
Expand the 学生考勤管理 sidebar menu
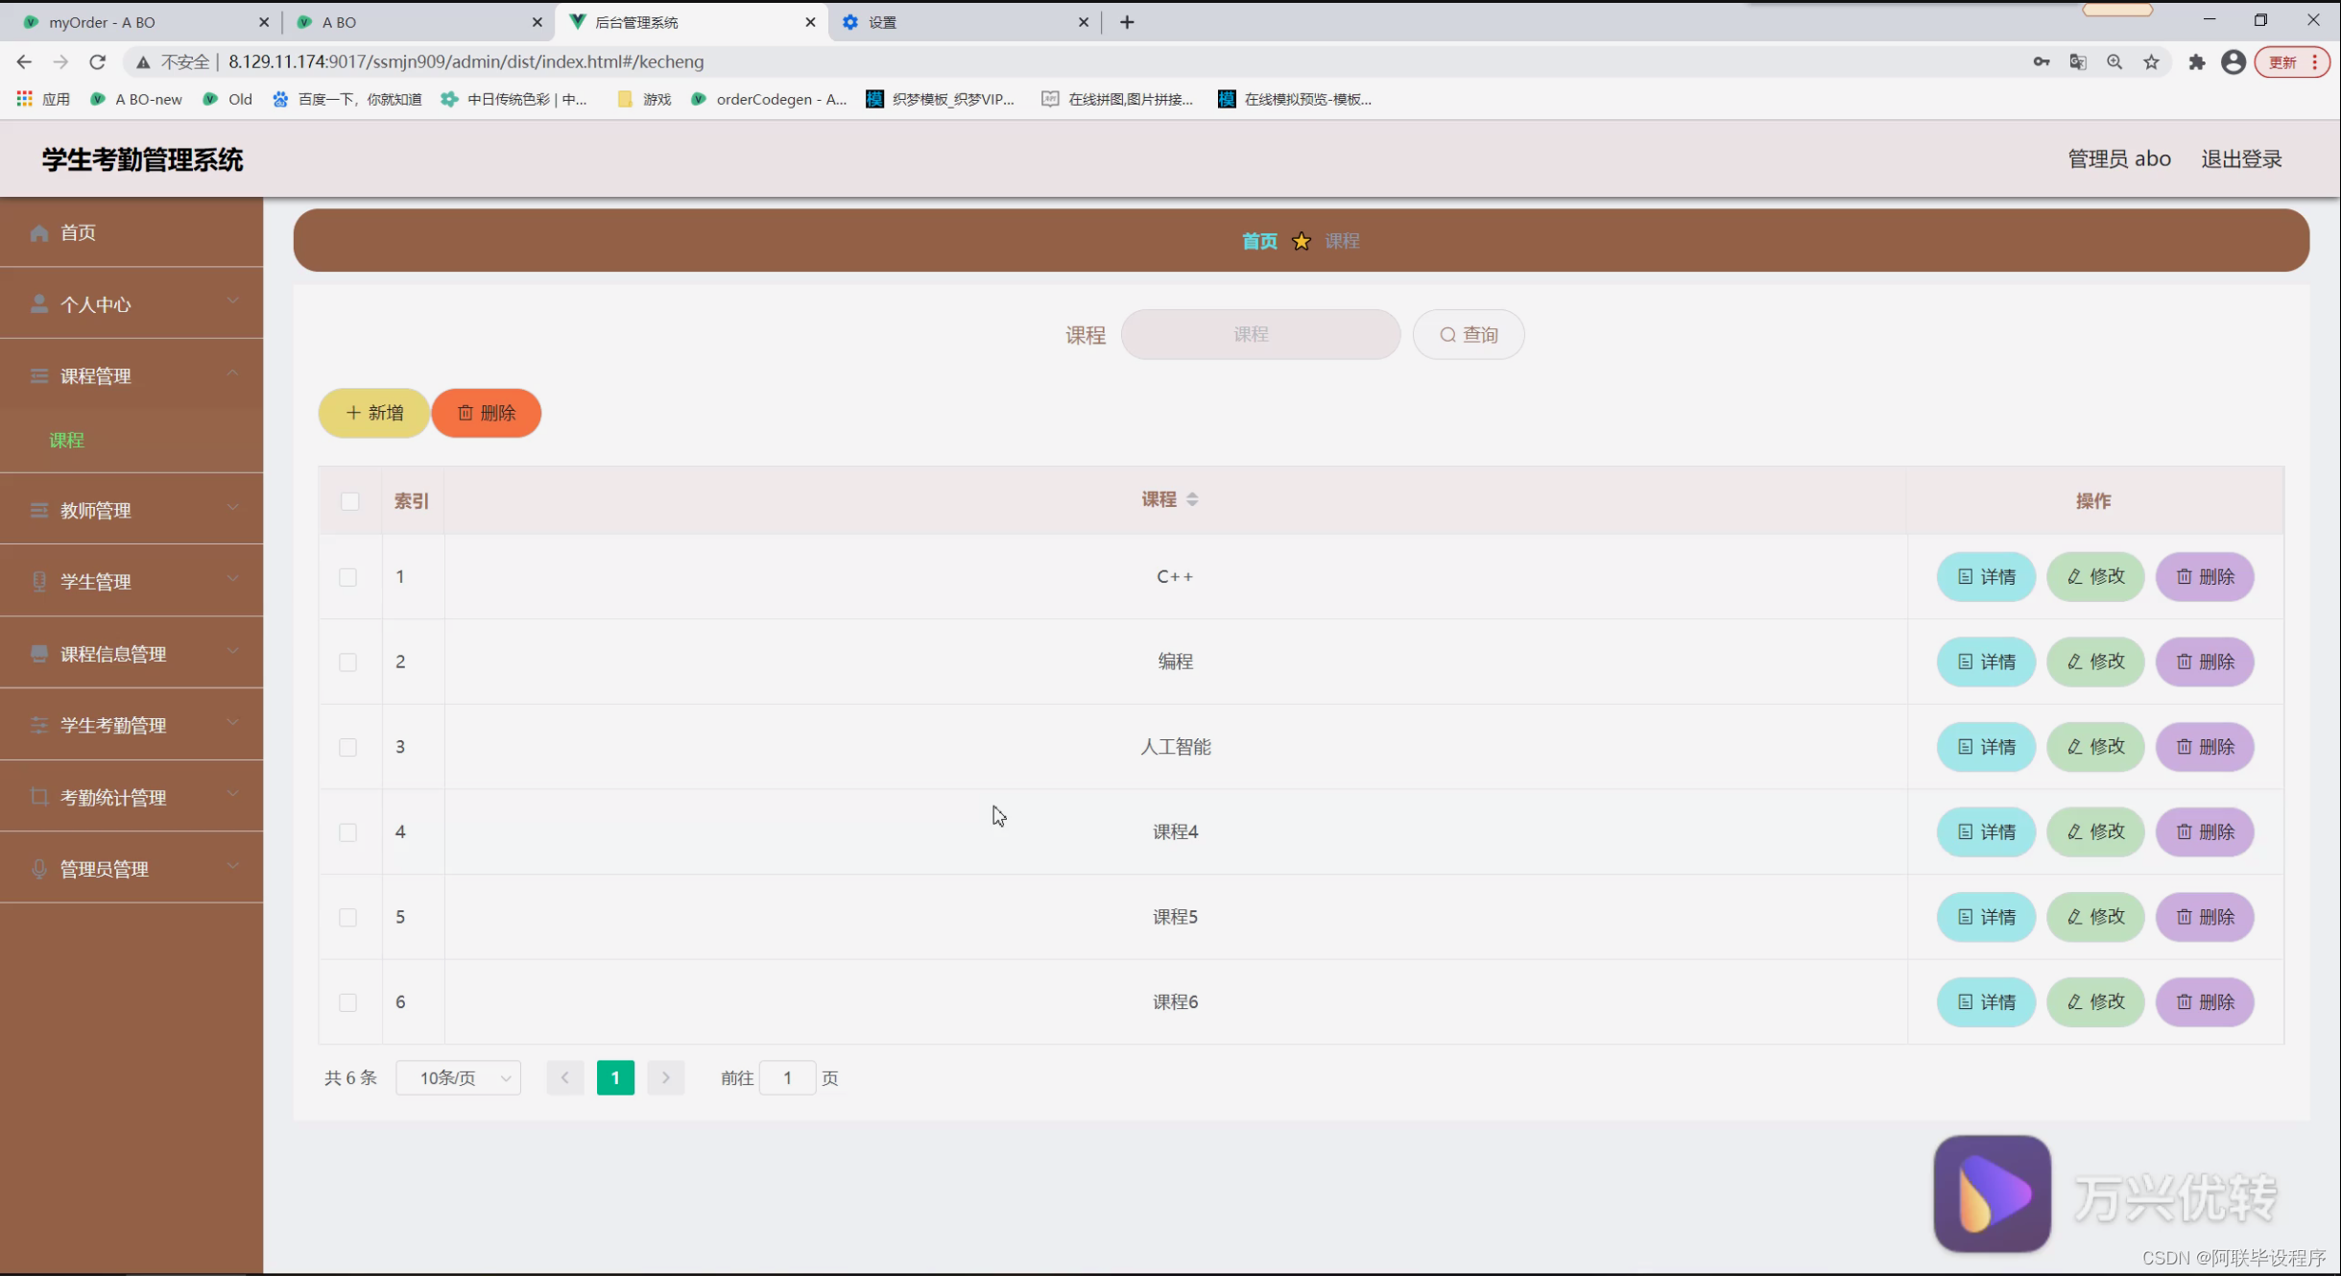pyautogui.click(x=131, y=725)
